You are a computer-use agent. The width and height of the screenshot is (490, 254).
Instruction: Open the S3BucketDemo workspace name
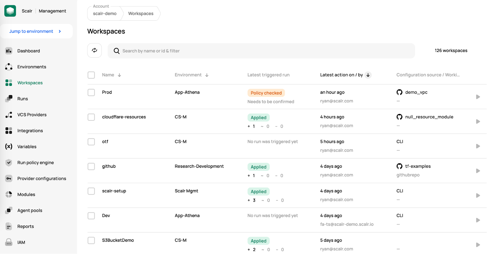(x=118, y=240)
